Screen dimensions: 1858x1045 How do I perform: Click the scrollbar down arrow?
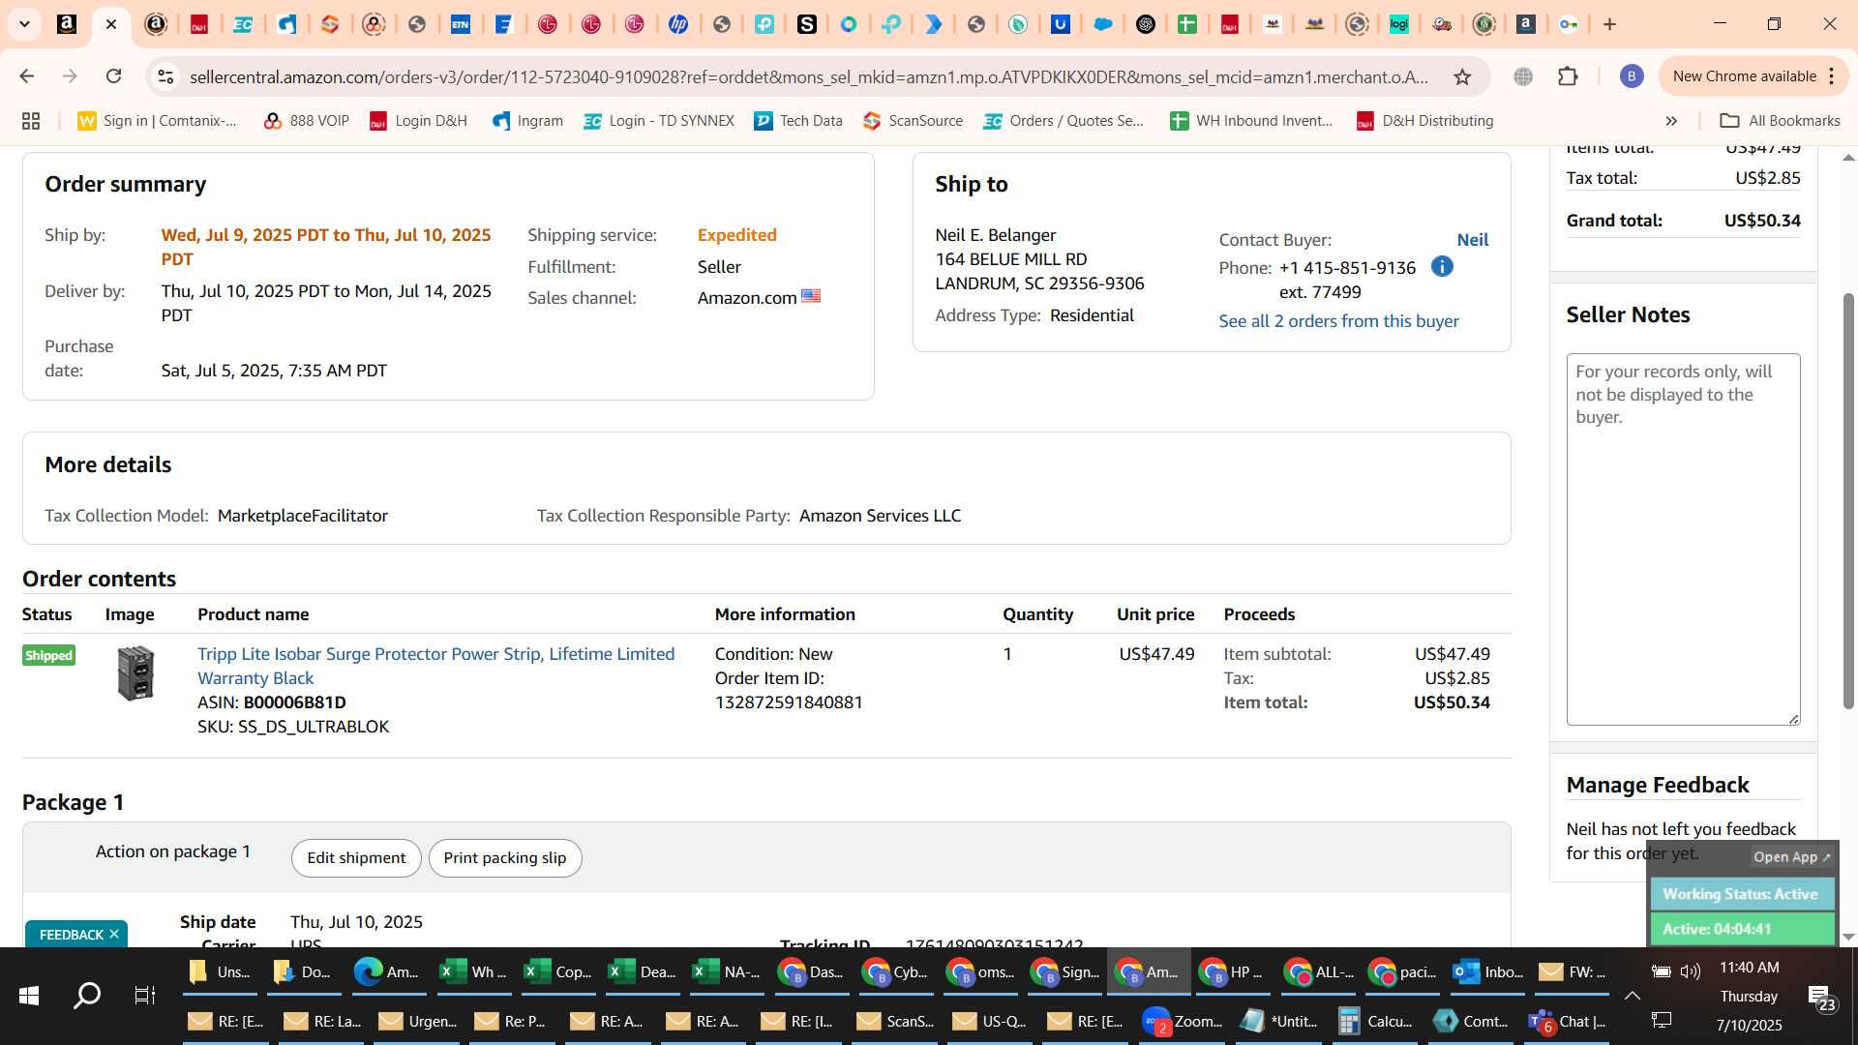tap(1848, 937)
